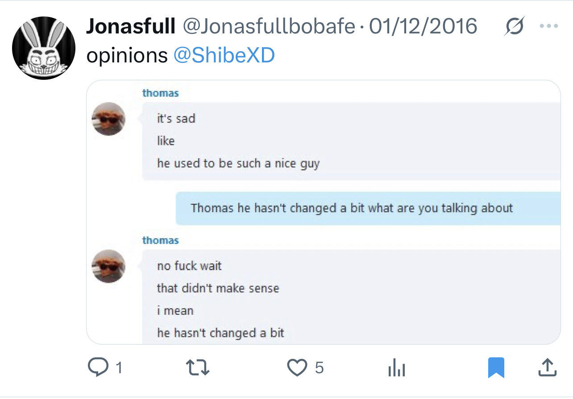View tweet analytics bar chart icon

(x=396, y=368)
